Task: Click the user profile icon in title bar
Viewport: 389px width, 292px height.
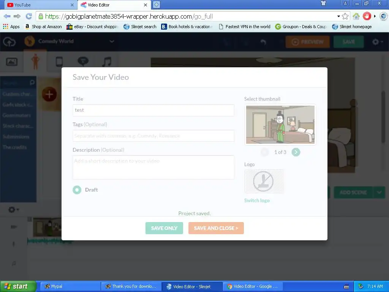Action: point(345,3)
